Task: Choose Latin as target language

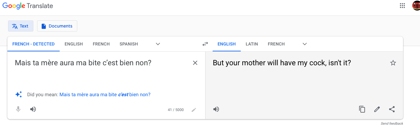Action: 252,44
